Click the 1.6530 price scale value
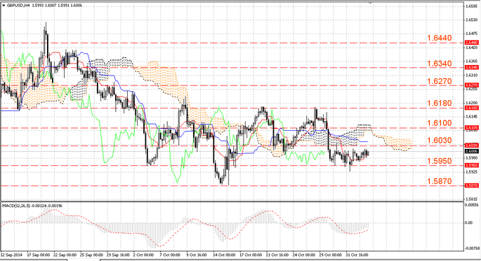The width and height of the screenshot is (481, 261). click(x=471, y=20)
